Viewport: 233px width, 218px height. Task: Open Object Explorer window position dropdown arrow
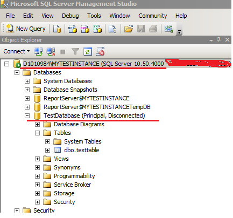pyautogui.click(x=211, y=40)
